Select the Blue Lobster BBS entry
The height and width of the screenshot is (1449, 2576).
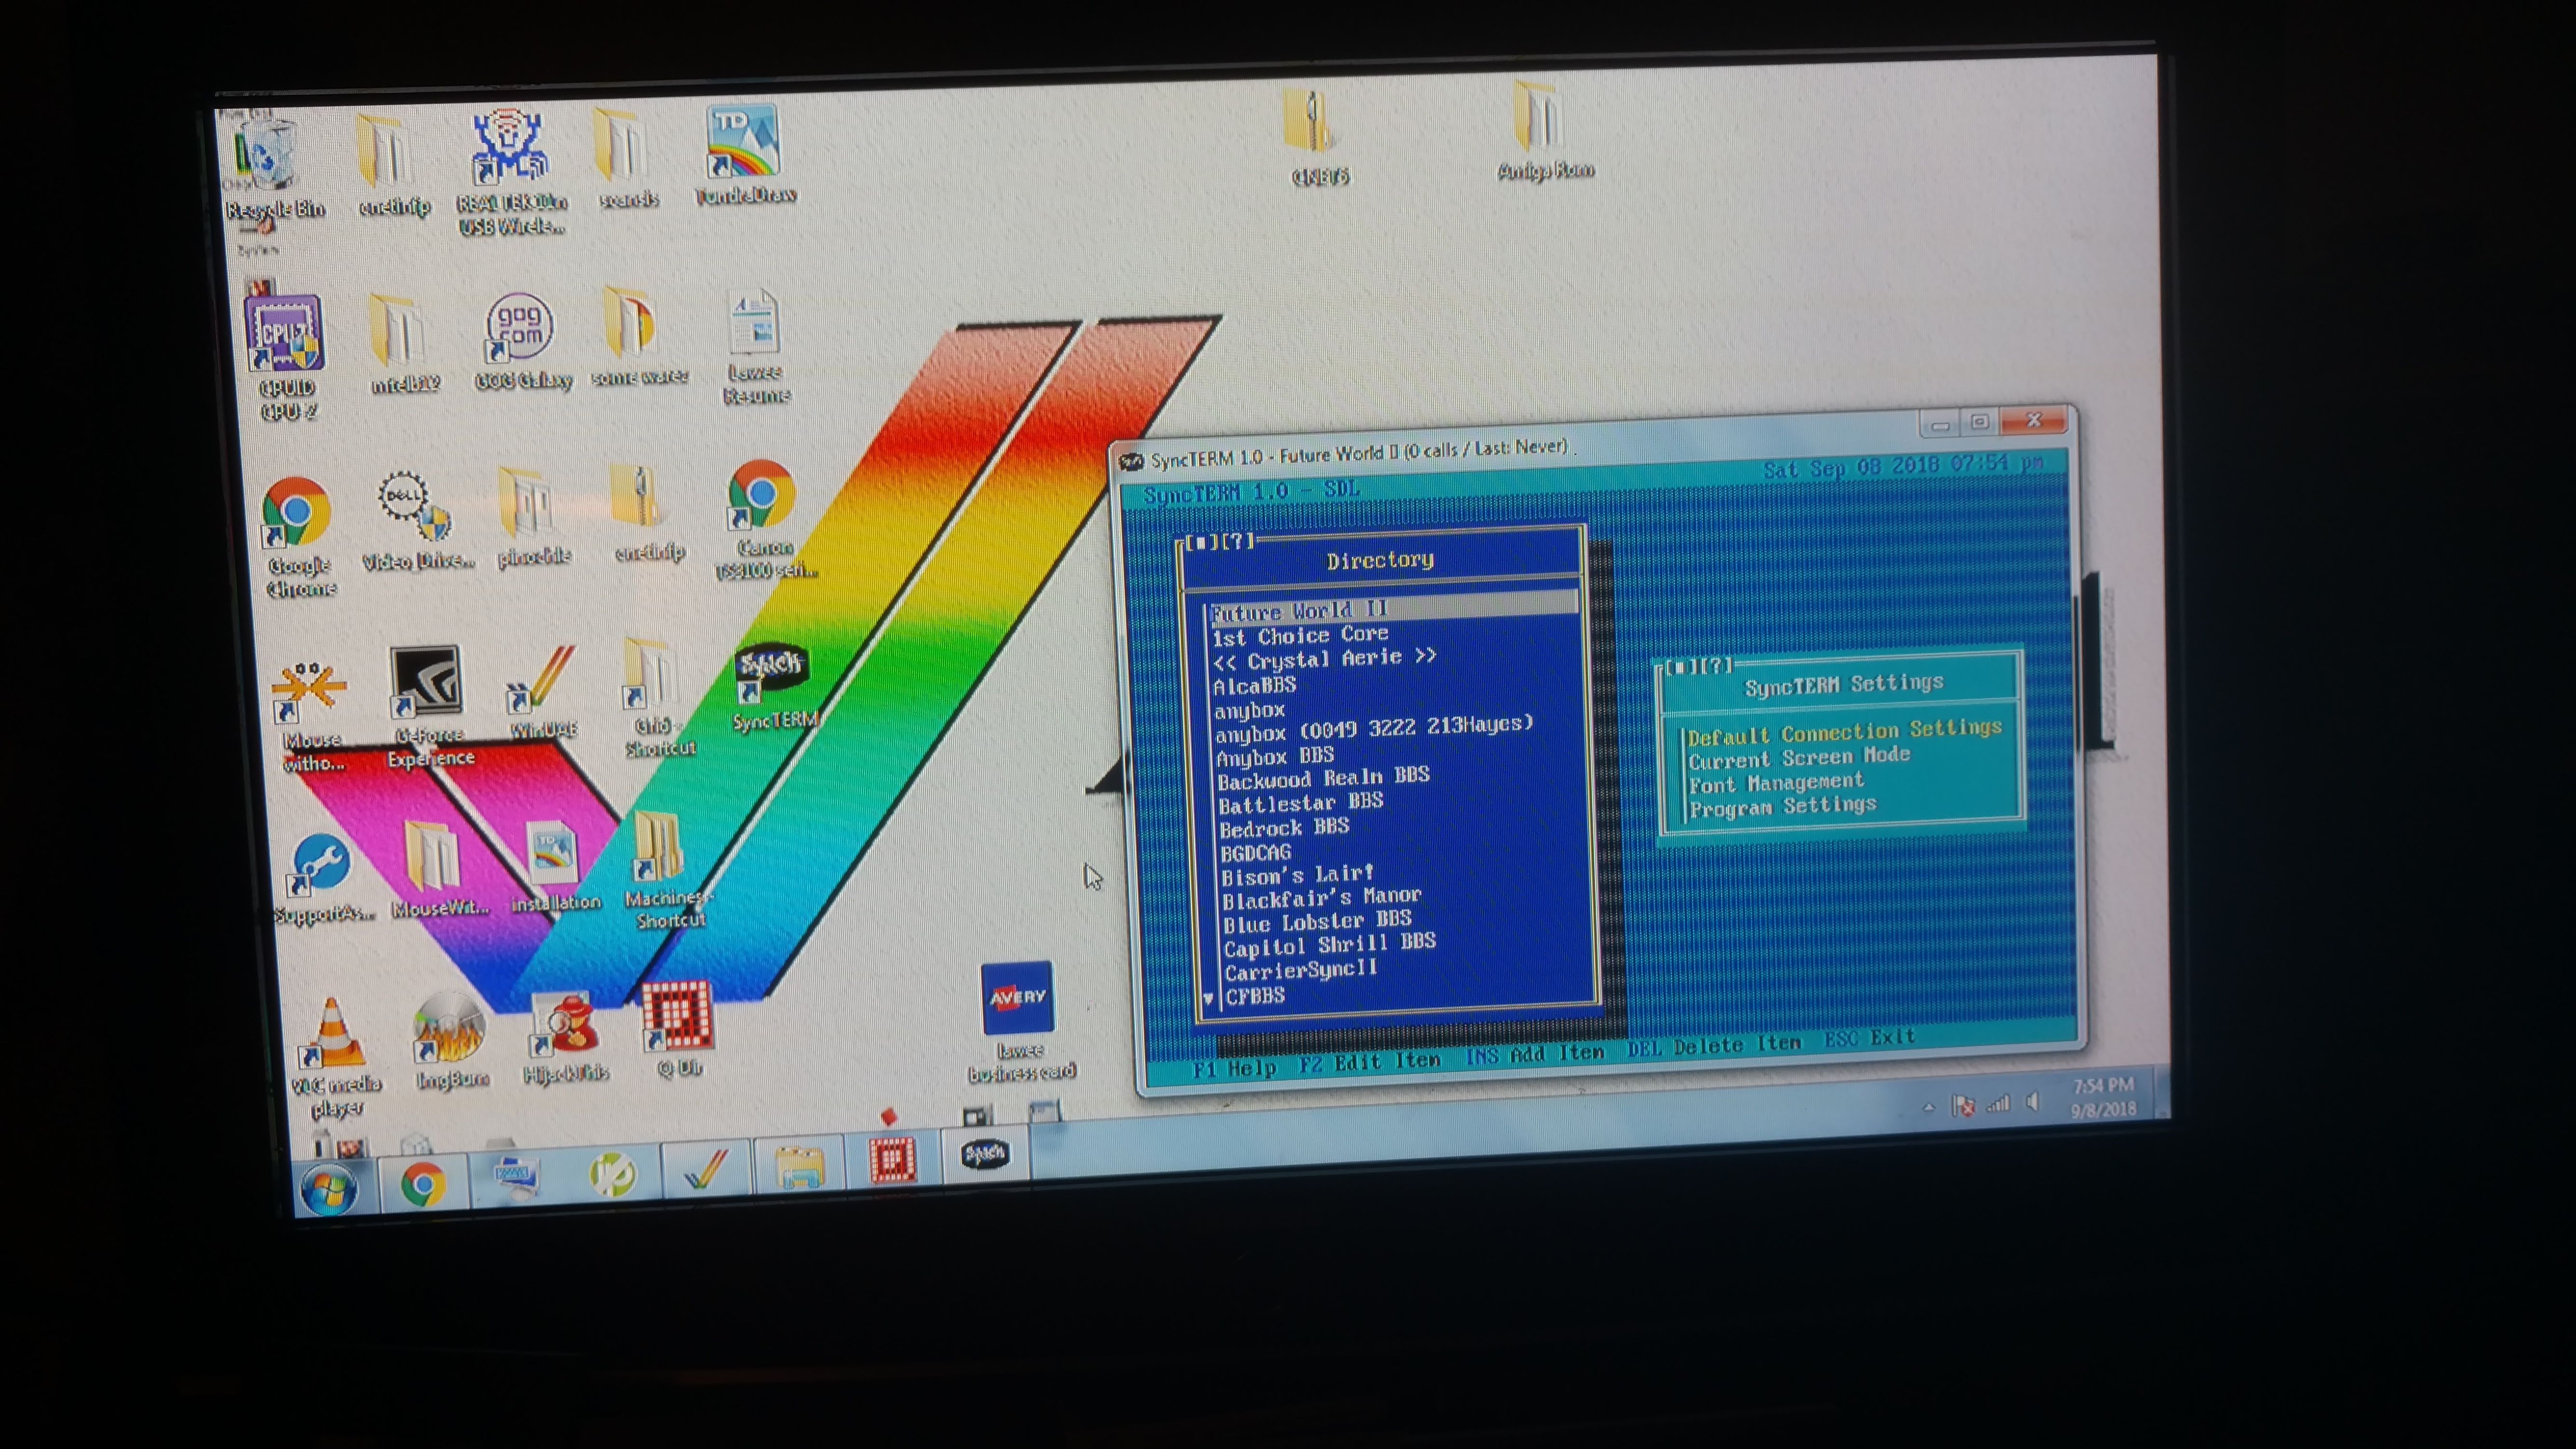[x=1317, y=921]
